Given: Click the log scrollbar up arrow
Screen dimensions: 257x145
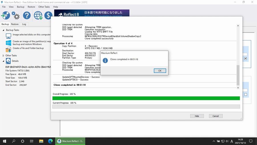Looking at the screenshot, I should click(x=238, y=26).
